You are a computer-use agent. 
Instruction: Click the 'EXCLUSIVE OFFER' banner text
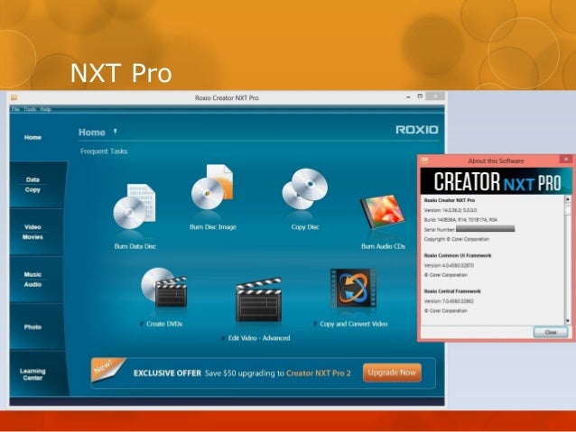[167, 373]
